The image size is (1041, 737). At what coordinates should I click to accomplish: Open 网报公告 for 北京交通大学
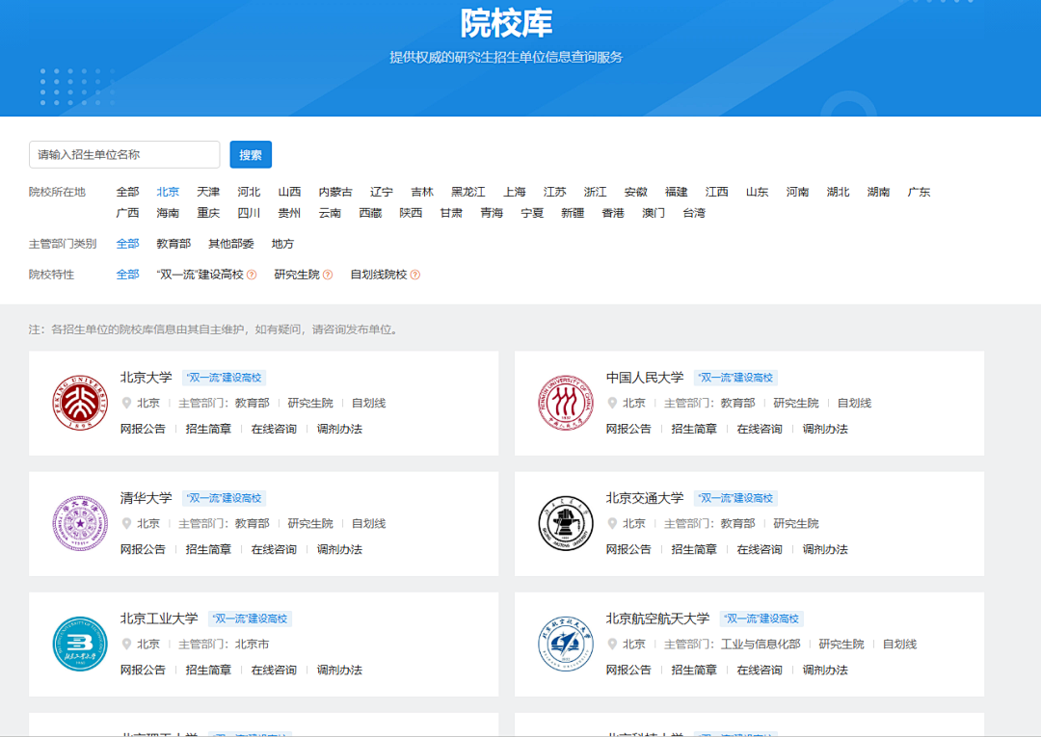pos(628,550)
